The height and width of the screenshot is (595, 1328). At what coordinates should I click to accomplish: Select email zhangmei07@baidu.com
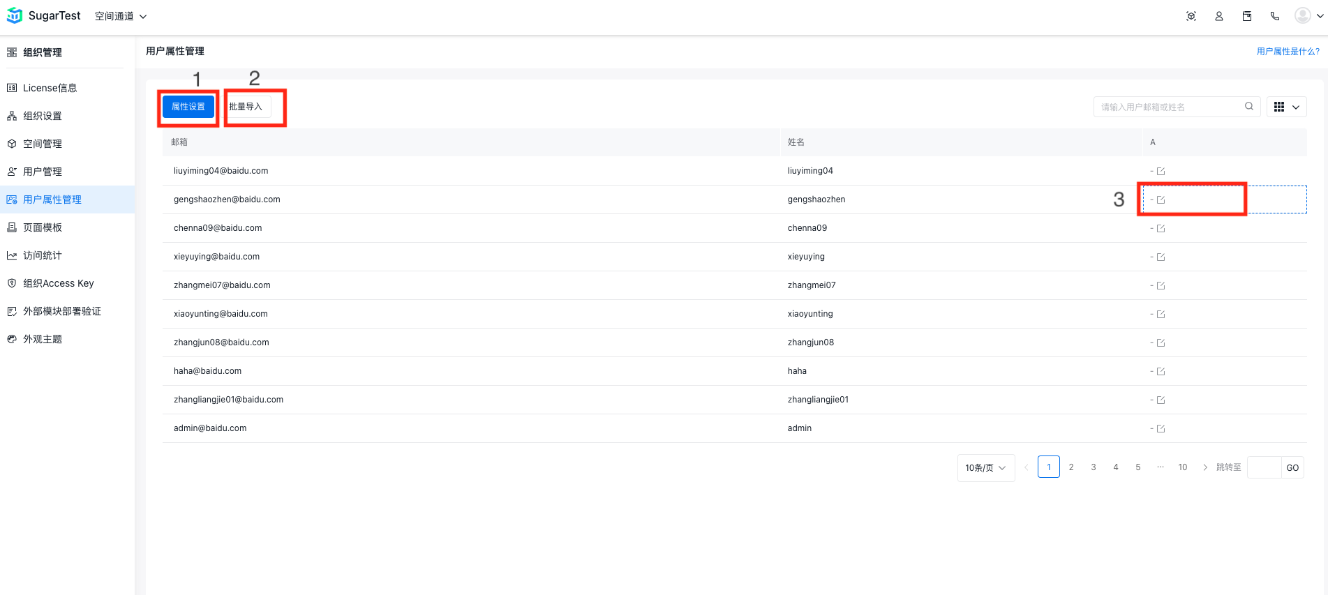coord(222,285)
